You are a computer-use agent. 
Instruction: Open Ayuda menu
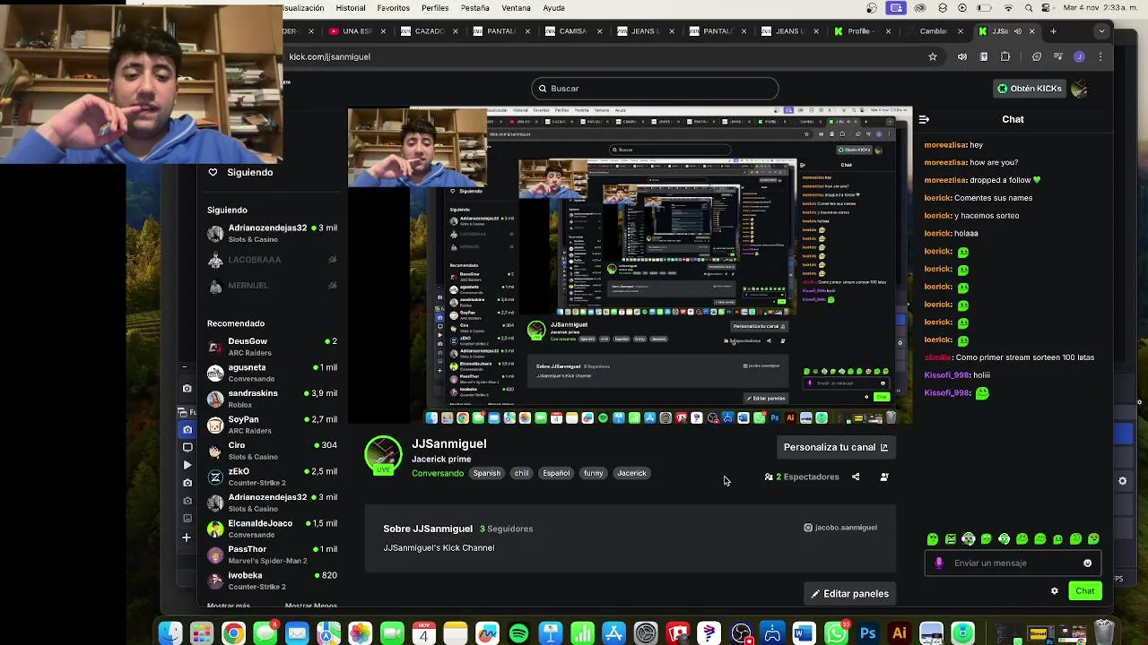pos(553,8)
